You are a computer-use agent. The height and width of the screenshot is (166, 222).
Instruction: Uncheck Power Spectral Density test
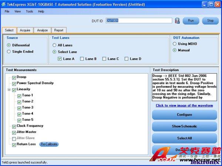[x=14, y=83]
